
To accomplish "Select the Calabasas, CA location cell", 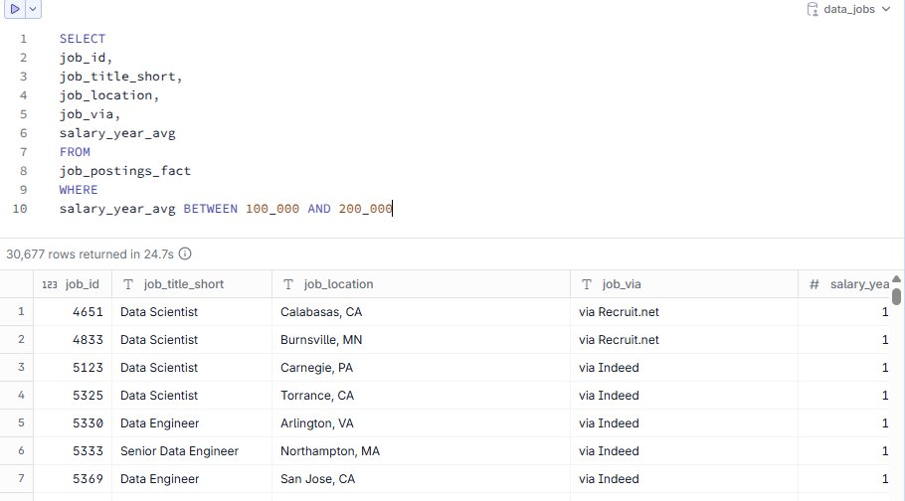I will tap(422, 312).
